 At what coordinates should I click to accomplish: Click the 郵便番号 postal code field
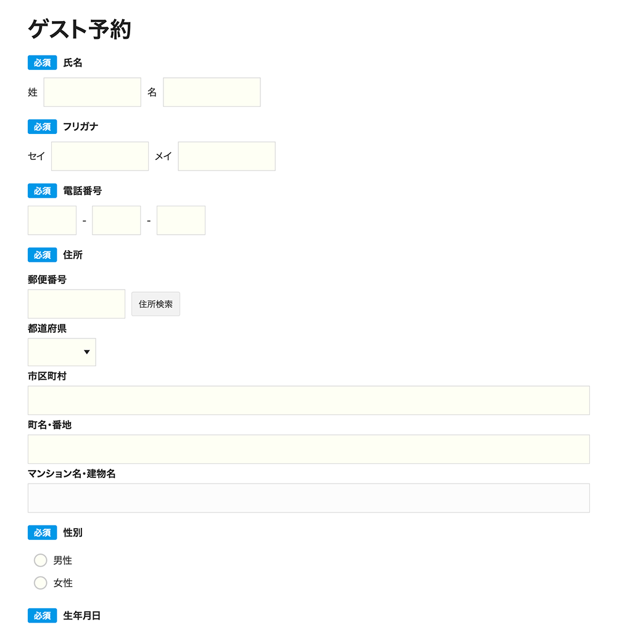pos(77,304)
